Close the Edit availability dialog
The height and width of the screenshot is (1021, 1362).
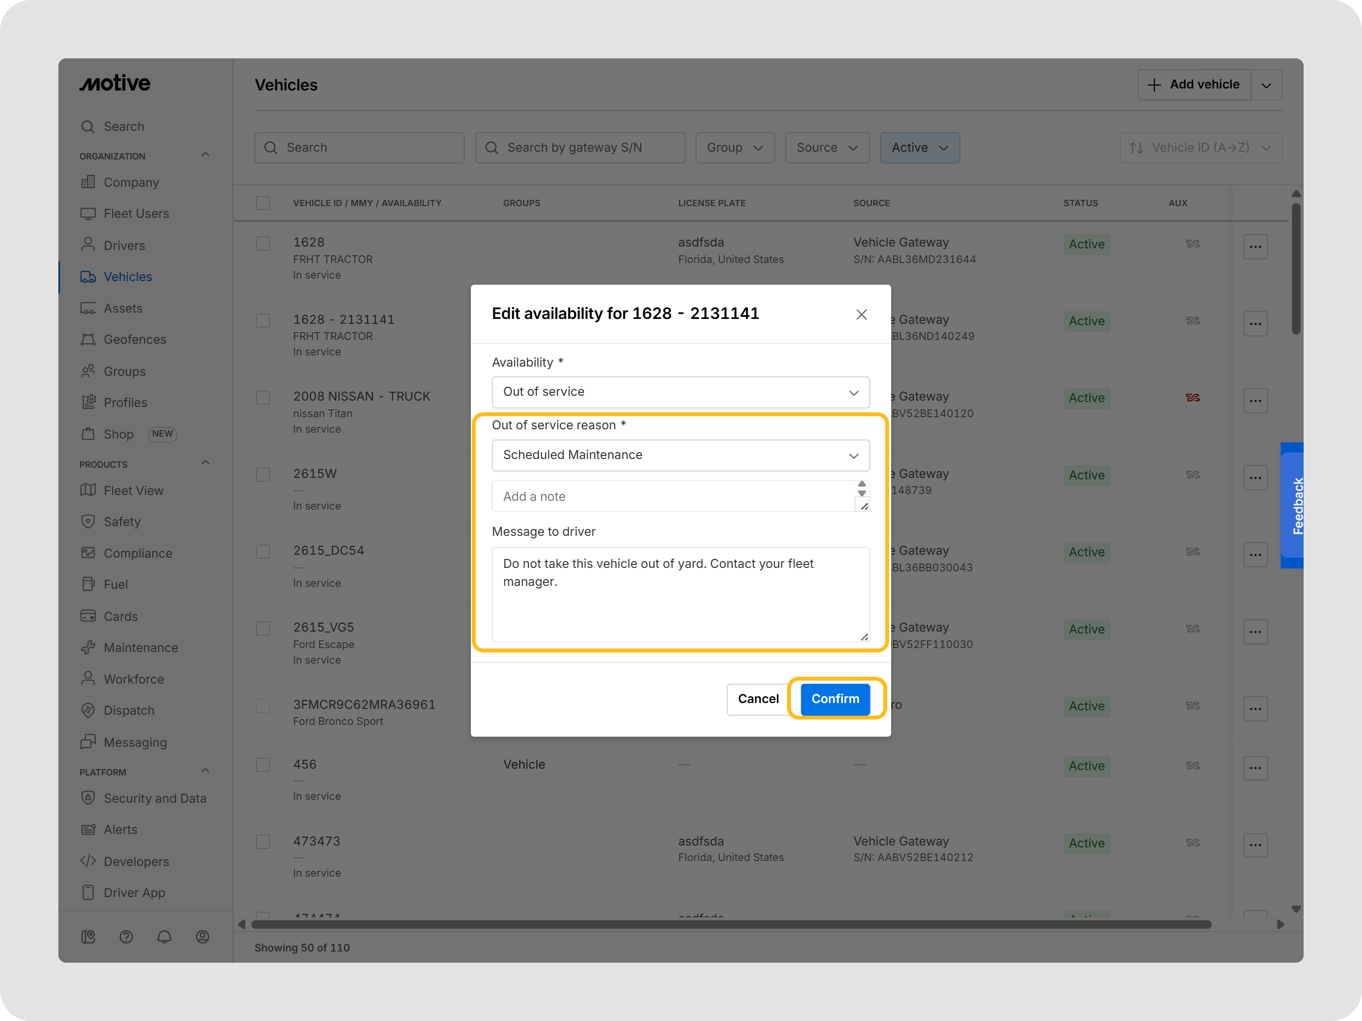pos(861,315)
